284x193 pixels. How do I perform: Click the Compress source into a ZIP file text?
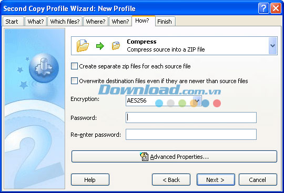pyautogui.click(x=166, y=49)
